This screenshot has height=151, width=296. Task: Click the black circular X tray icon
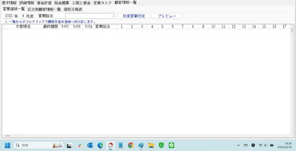pos(253,145)
